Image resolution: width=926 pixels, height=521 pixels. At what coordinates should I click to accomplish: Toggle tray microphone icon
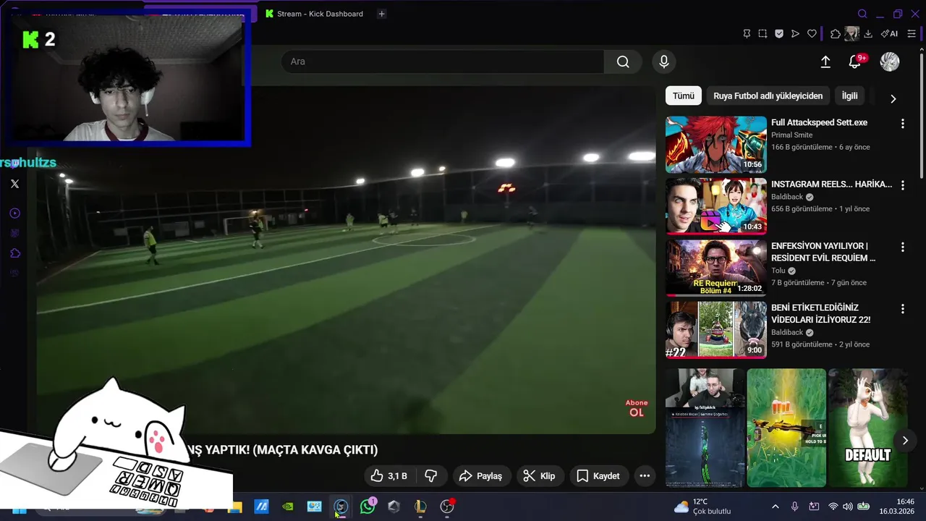pos(794,507)
